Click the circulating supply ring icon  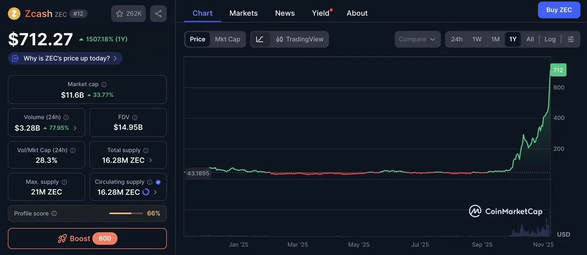pyautogui.click(x=146, y=192)
